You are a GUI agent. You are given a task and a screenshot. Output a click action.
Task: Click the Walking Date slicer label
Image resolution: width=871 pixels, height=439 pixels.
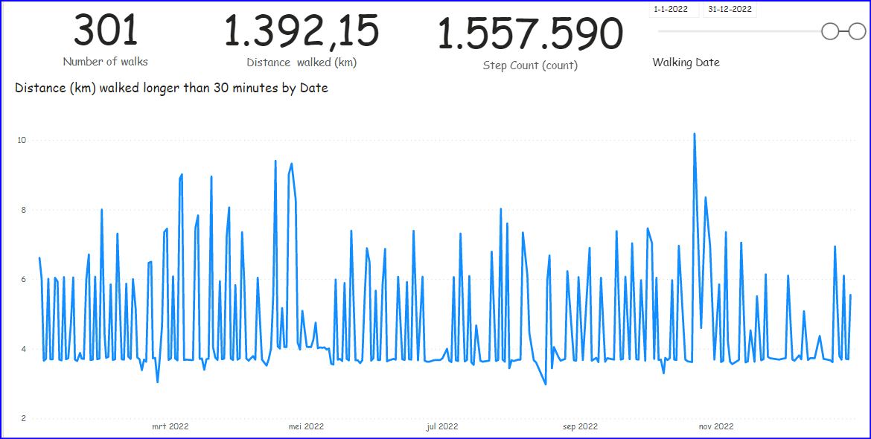coord(686,63)
